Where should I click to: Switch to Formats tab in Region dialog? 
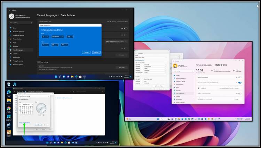tap(136, 53)
